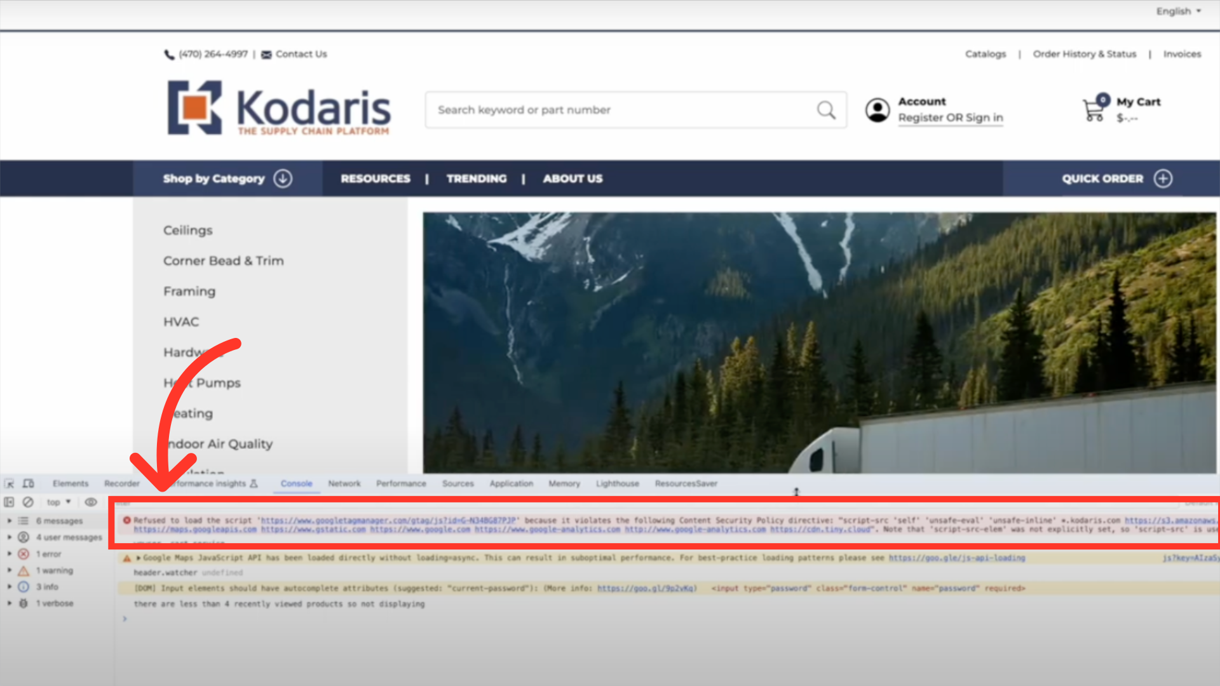Open the English language dropdown
Image resolution: width=1220 pixels, height=686 pixels.
[x=1178, y=11]
